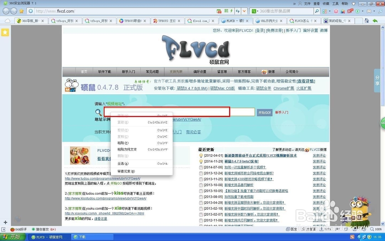The height and width of the screenshot is (241, 385).
Task: Open the 收藏 menu
Action: [x=326, y=3]
